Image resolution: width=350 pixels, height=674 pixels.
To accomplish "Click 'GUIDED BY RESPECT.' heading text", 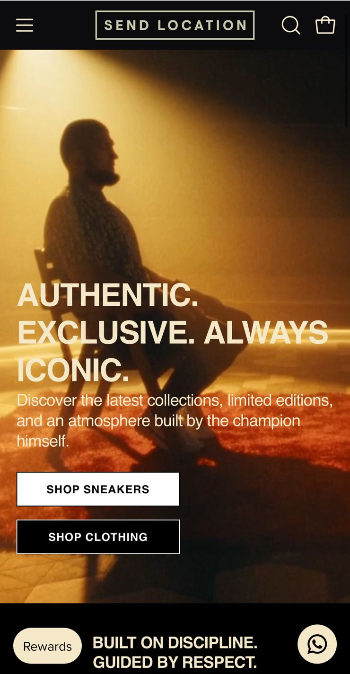I will [175, 662].
